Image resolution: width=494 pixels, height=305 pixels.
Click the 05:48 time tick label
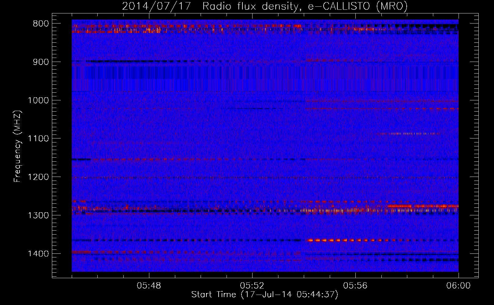click(149, 286)
